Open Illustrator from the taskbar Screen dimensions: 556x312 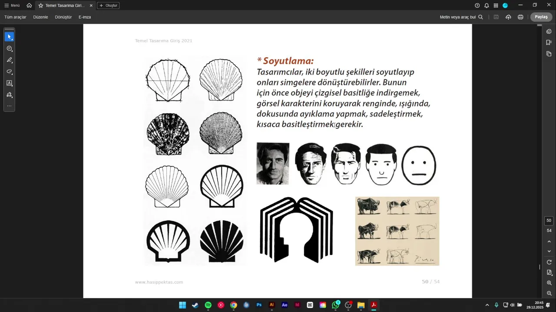pyautogui.click(x=272, y=305)
